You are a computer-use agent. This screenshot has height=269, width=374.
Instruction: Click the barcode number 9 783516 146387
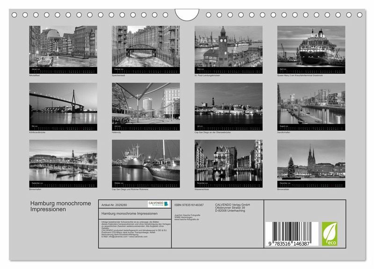[x=289, y=243]
